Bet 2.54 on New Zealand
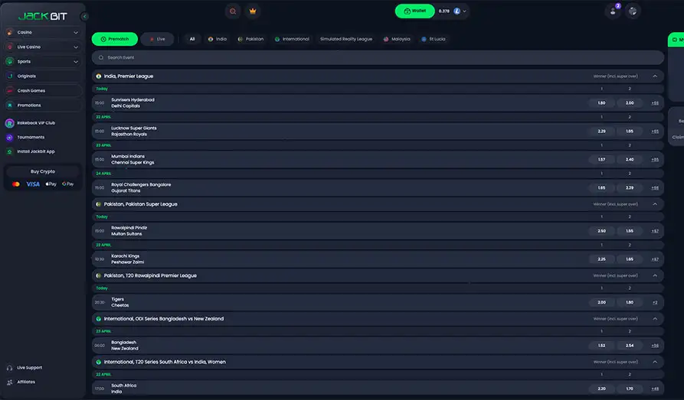The width and height of the screenshot is (684, 400). tap(630, 346)
